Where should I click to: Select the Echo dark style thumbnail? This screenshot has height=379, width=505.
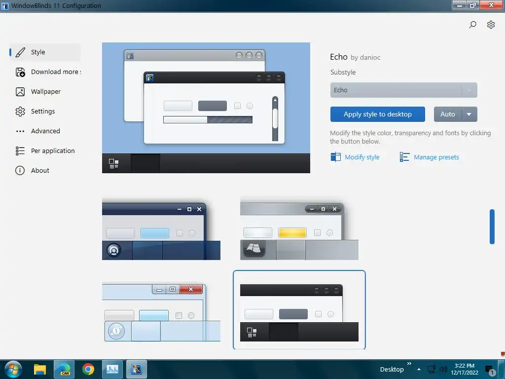point(299,310)
